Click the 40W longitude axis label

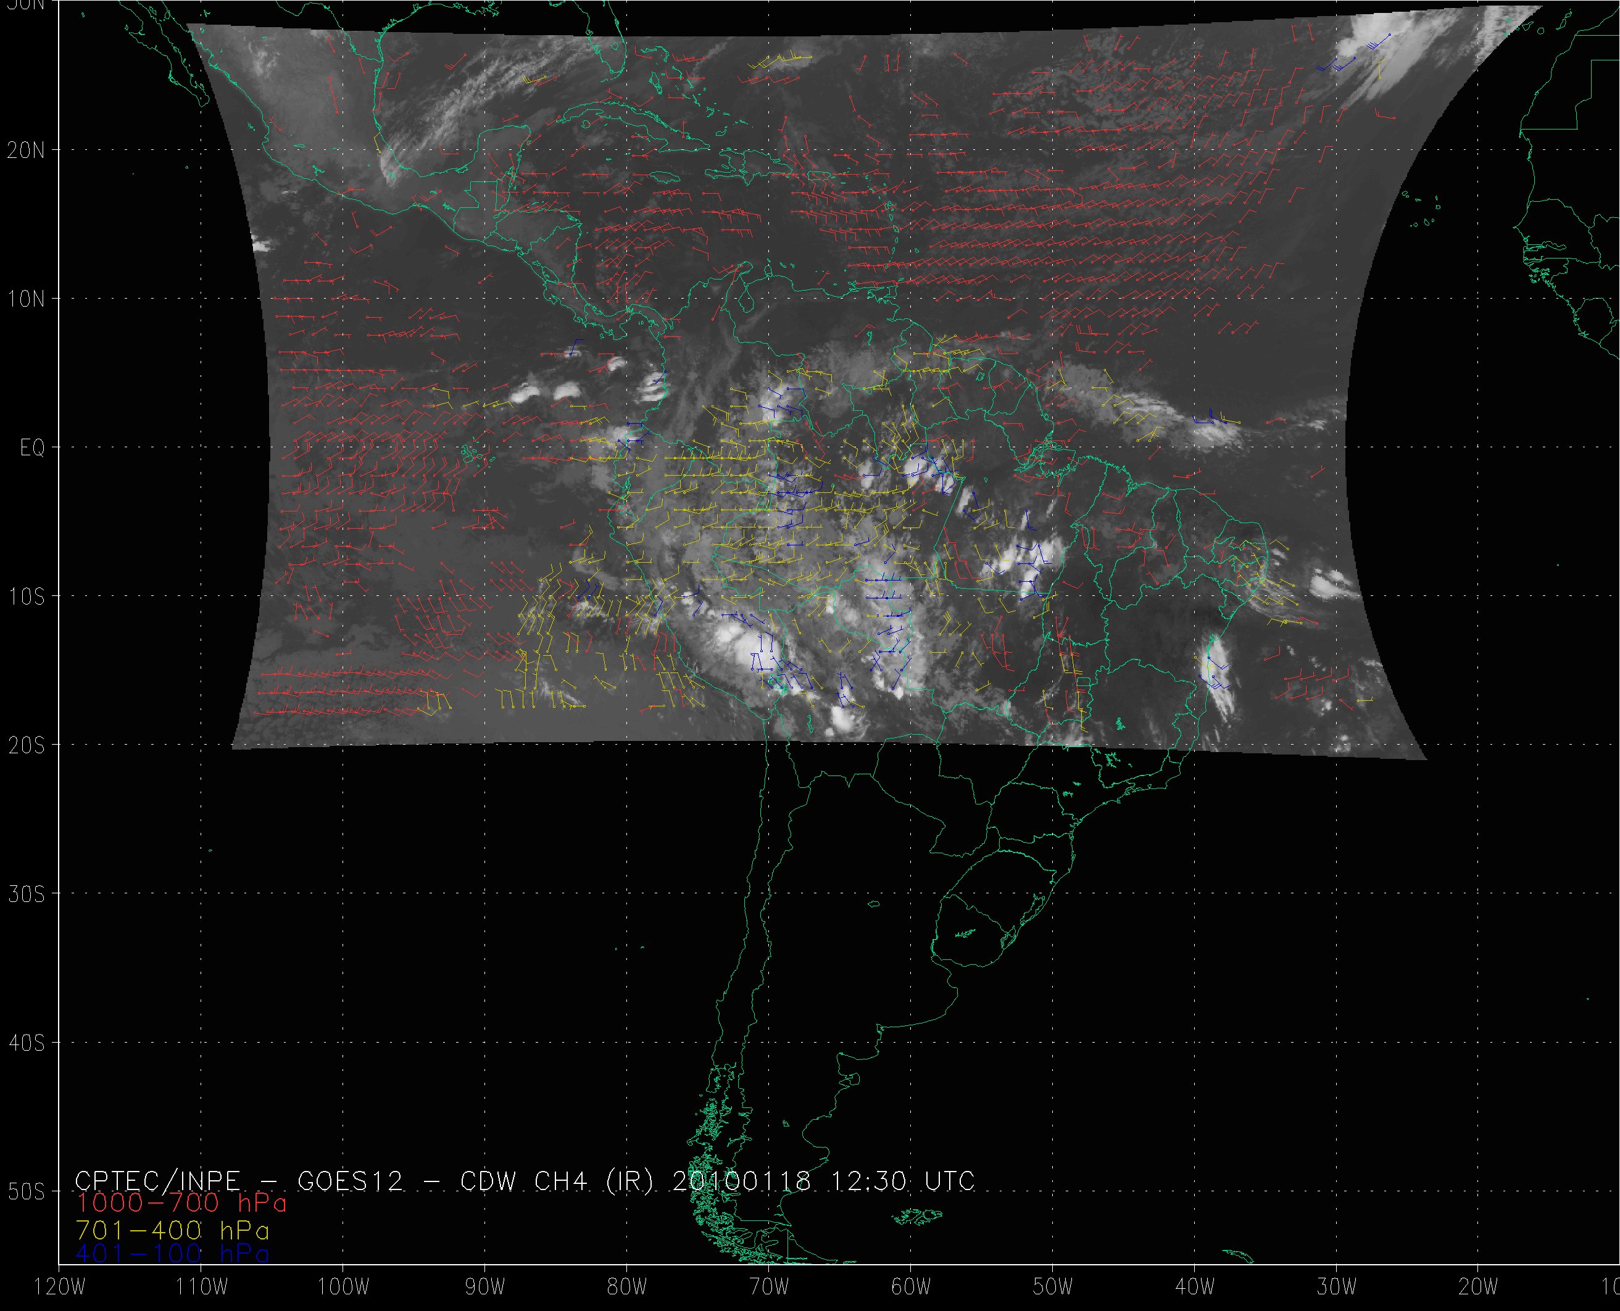pyautogui.click(x=1195, y=1288)
